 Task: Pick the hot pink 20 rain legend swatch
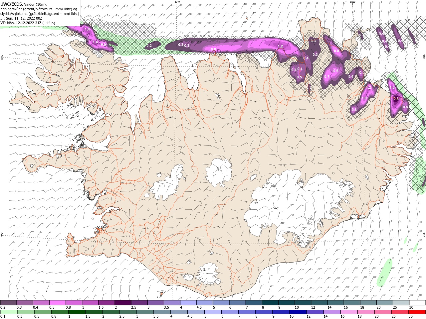point(384,312)
